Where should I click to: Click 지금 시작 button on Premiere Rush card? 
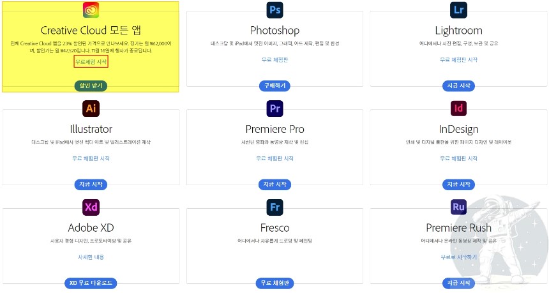tap(458, 283)
